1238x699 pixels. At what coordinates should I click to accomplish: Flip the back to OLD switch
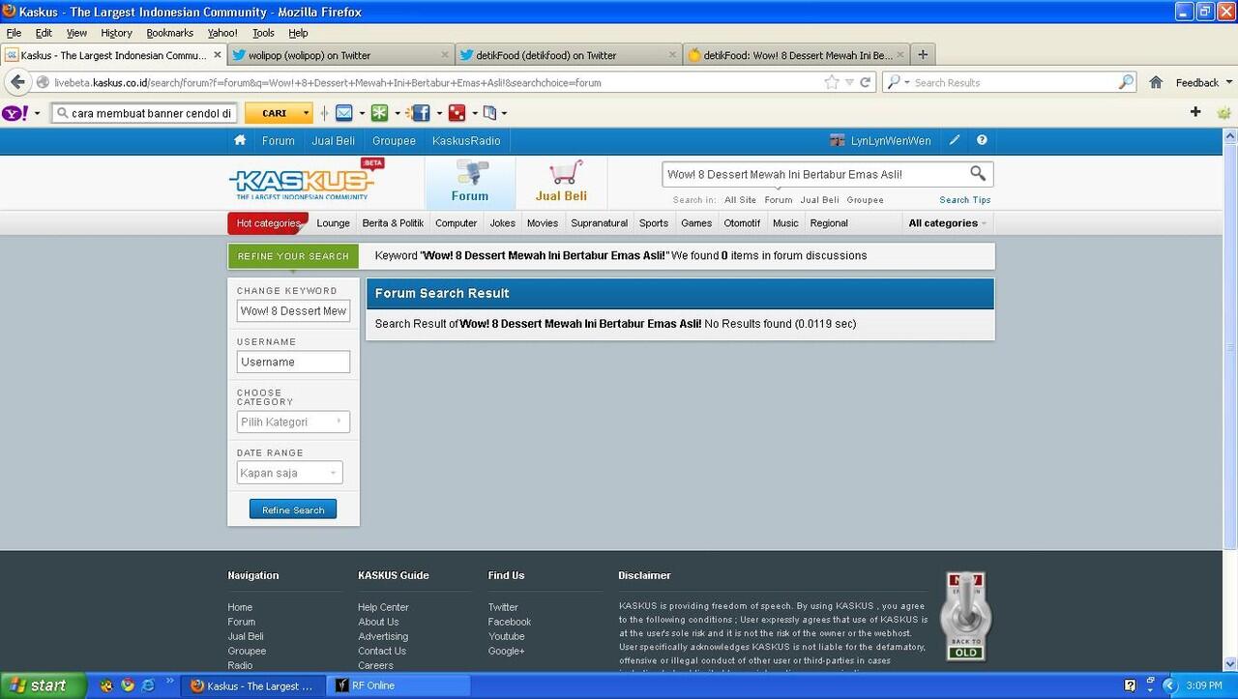[966, 616]
